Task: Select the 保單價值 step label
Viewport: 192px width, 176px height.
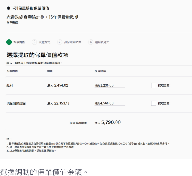Action: tap(19, 42)
